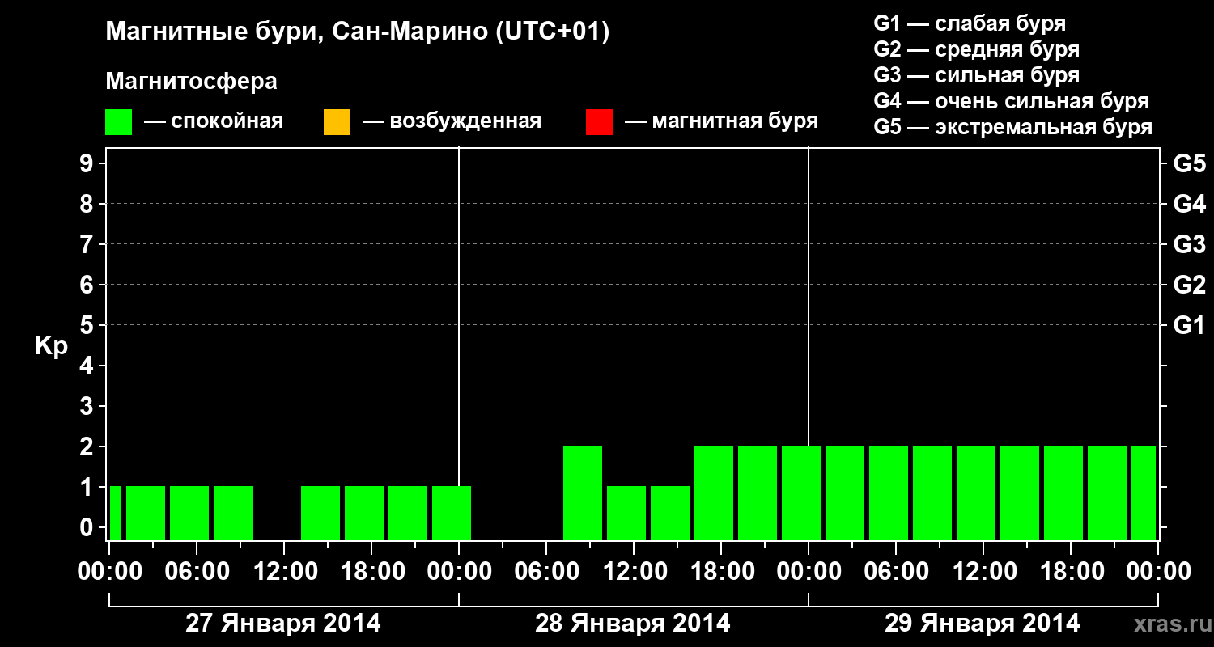The height and width of the screenshot is (647, 1214).
Task: Click the first Kp=2 bar on 28 January morning
Action: coord(583,493)
